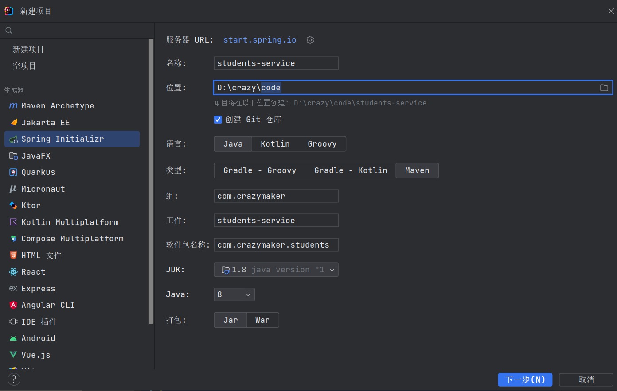Select React generator entry

coord(72,272)
